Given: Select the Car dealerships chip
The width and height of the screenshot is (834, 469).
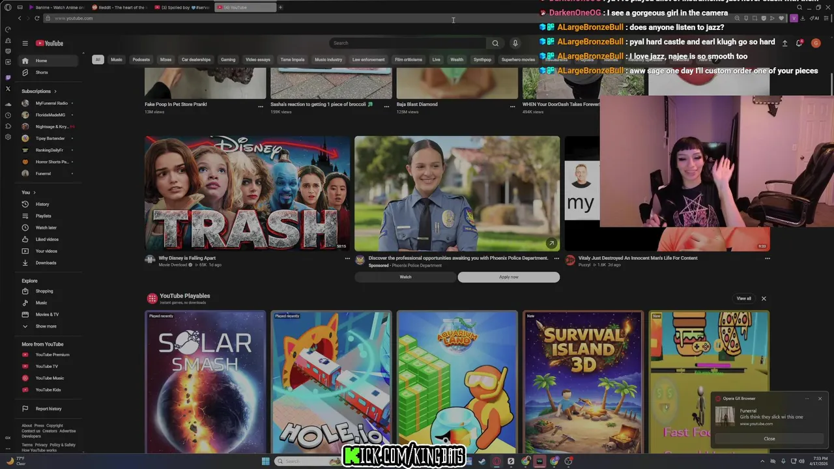Looking at the screenshot, I should pos(196,59).
